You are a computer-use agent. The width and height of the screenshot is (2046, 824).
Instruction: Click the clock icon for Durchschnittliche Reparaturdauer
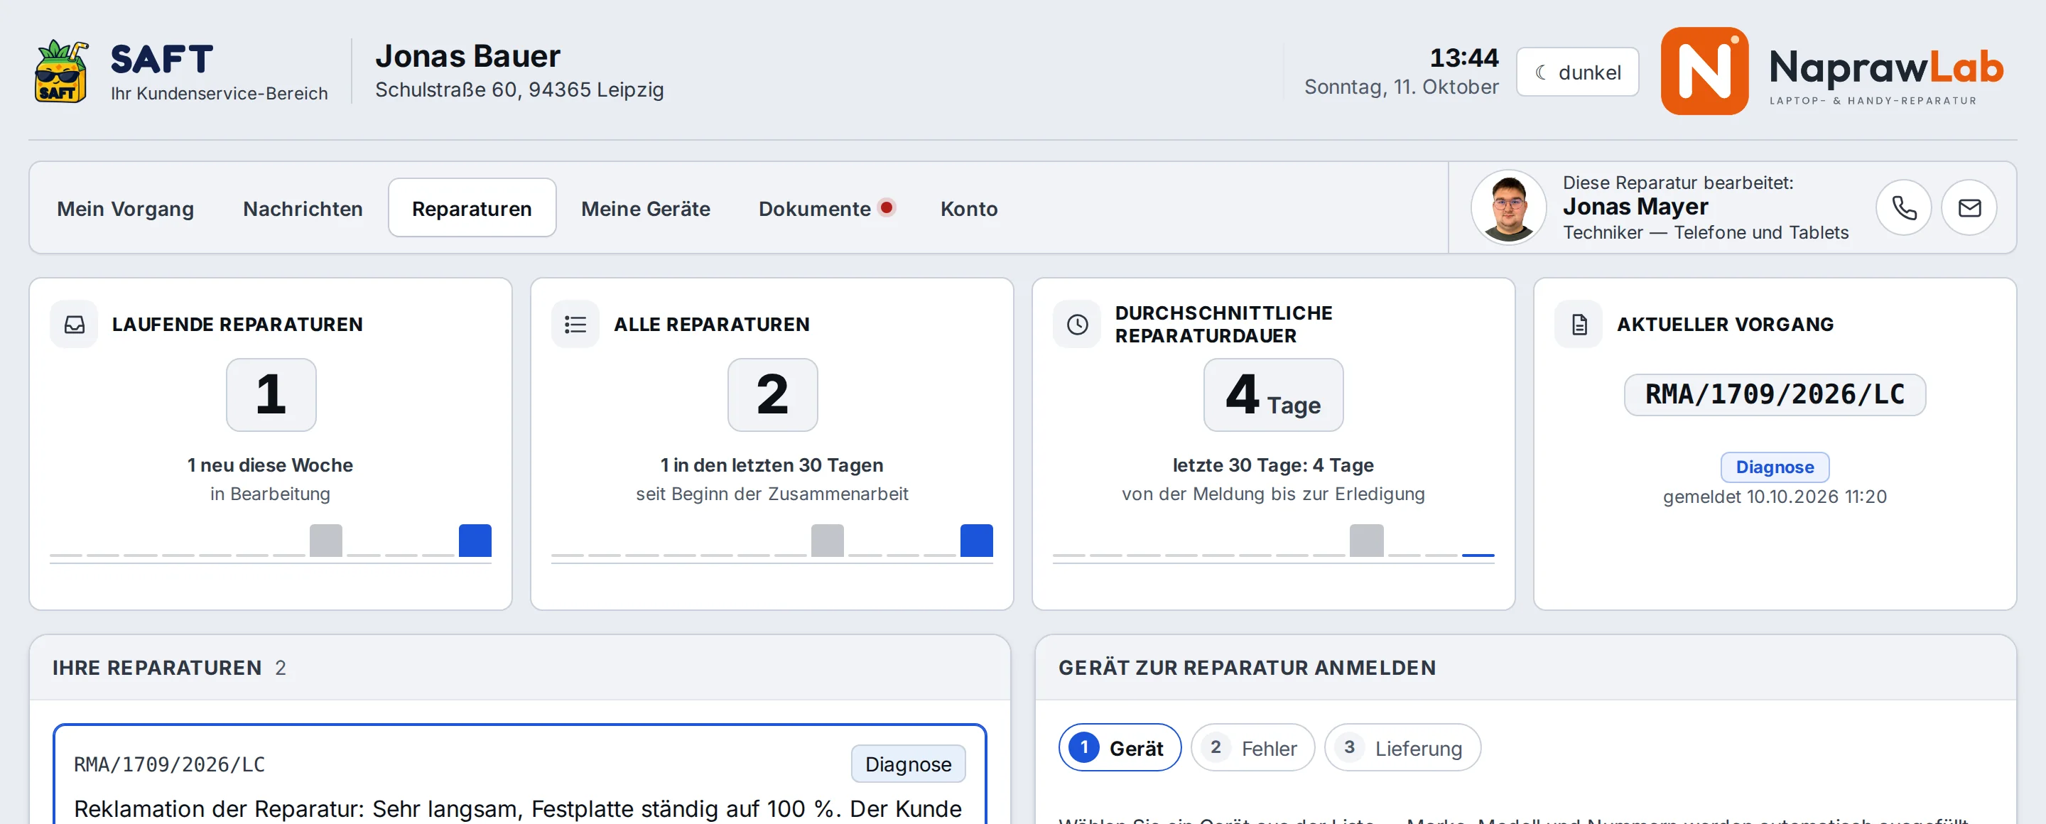coord(1077,325)
